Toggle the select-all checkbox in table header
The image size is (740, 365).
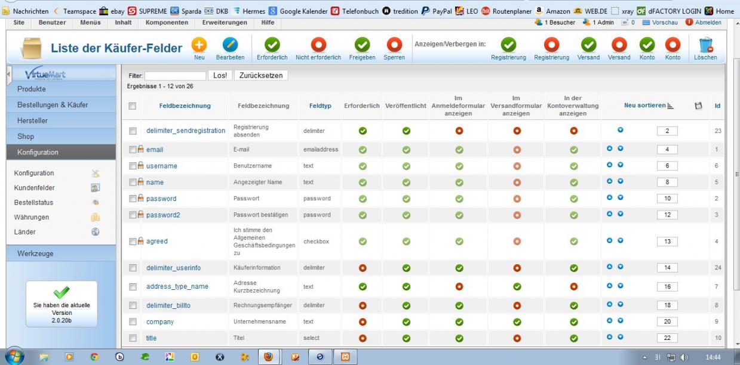(133, 106)
